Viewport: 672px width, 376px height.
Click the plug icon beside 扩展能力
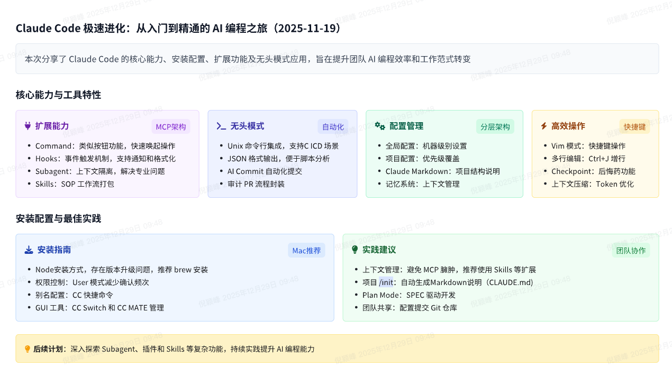(28, 126)
